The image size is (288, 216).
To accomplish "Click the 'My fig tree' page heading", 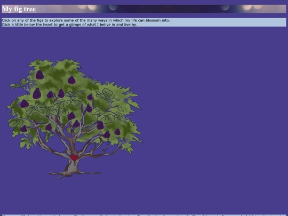I will 19,9.
